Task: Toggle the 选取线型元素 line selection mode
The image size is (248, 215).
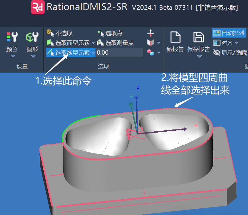Action: pos(69,52)
